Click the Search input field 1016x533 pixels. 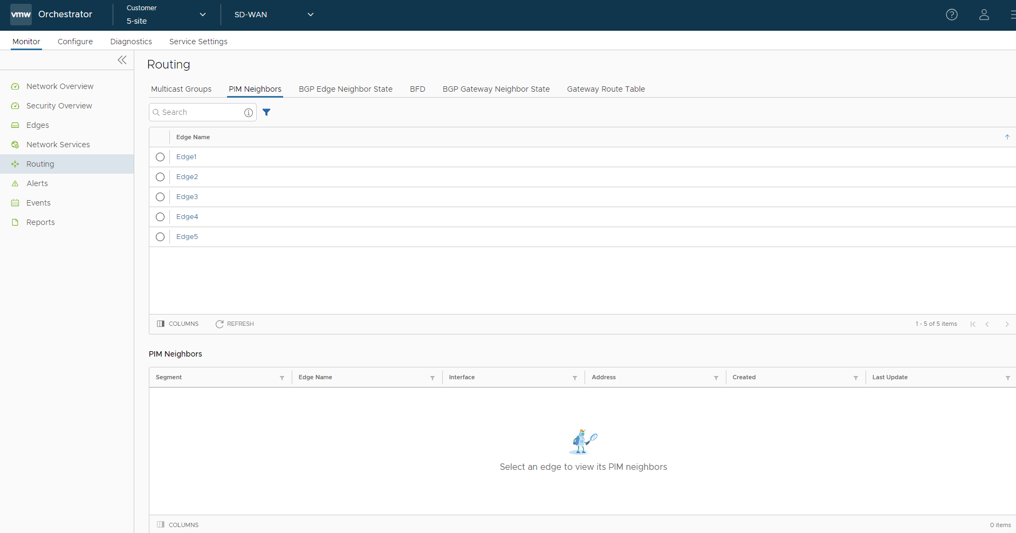coord(200,112)
